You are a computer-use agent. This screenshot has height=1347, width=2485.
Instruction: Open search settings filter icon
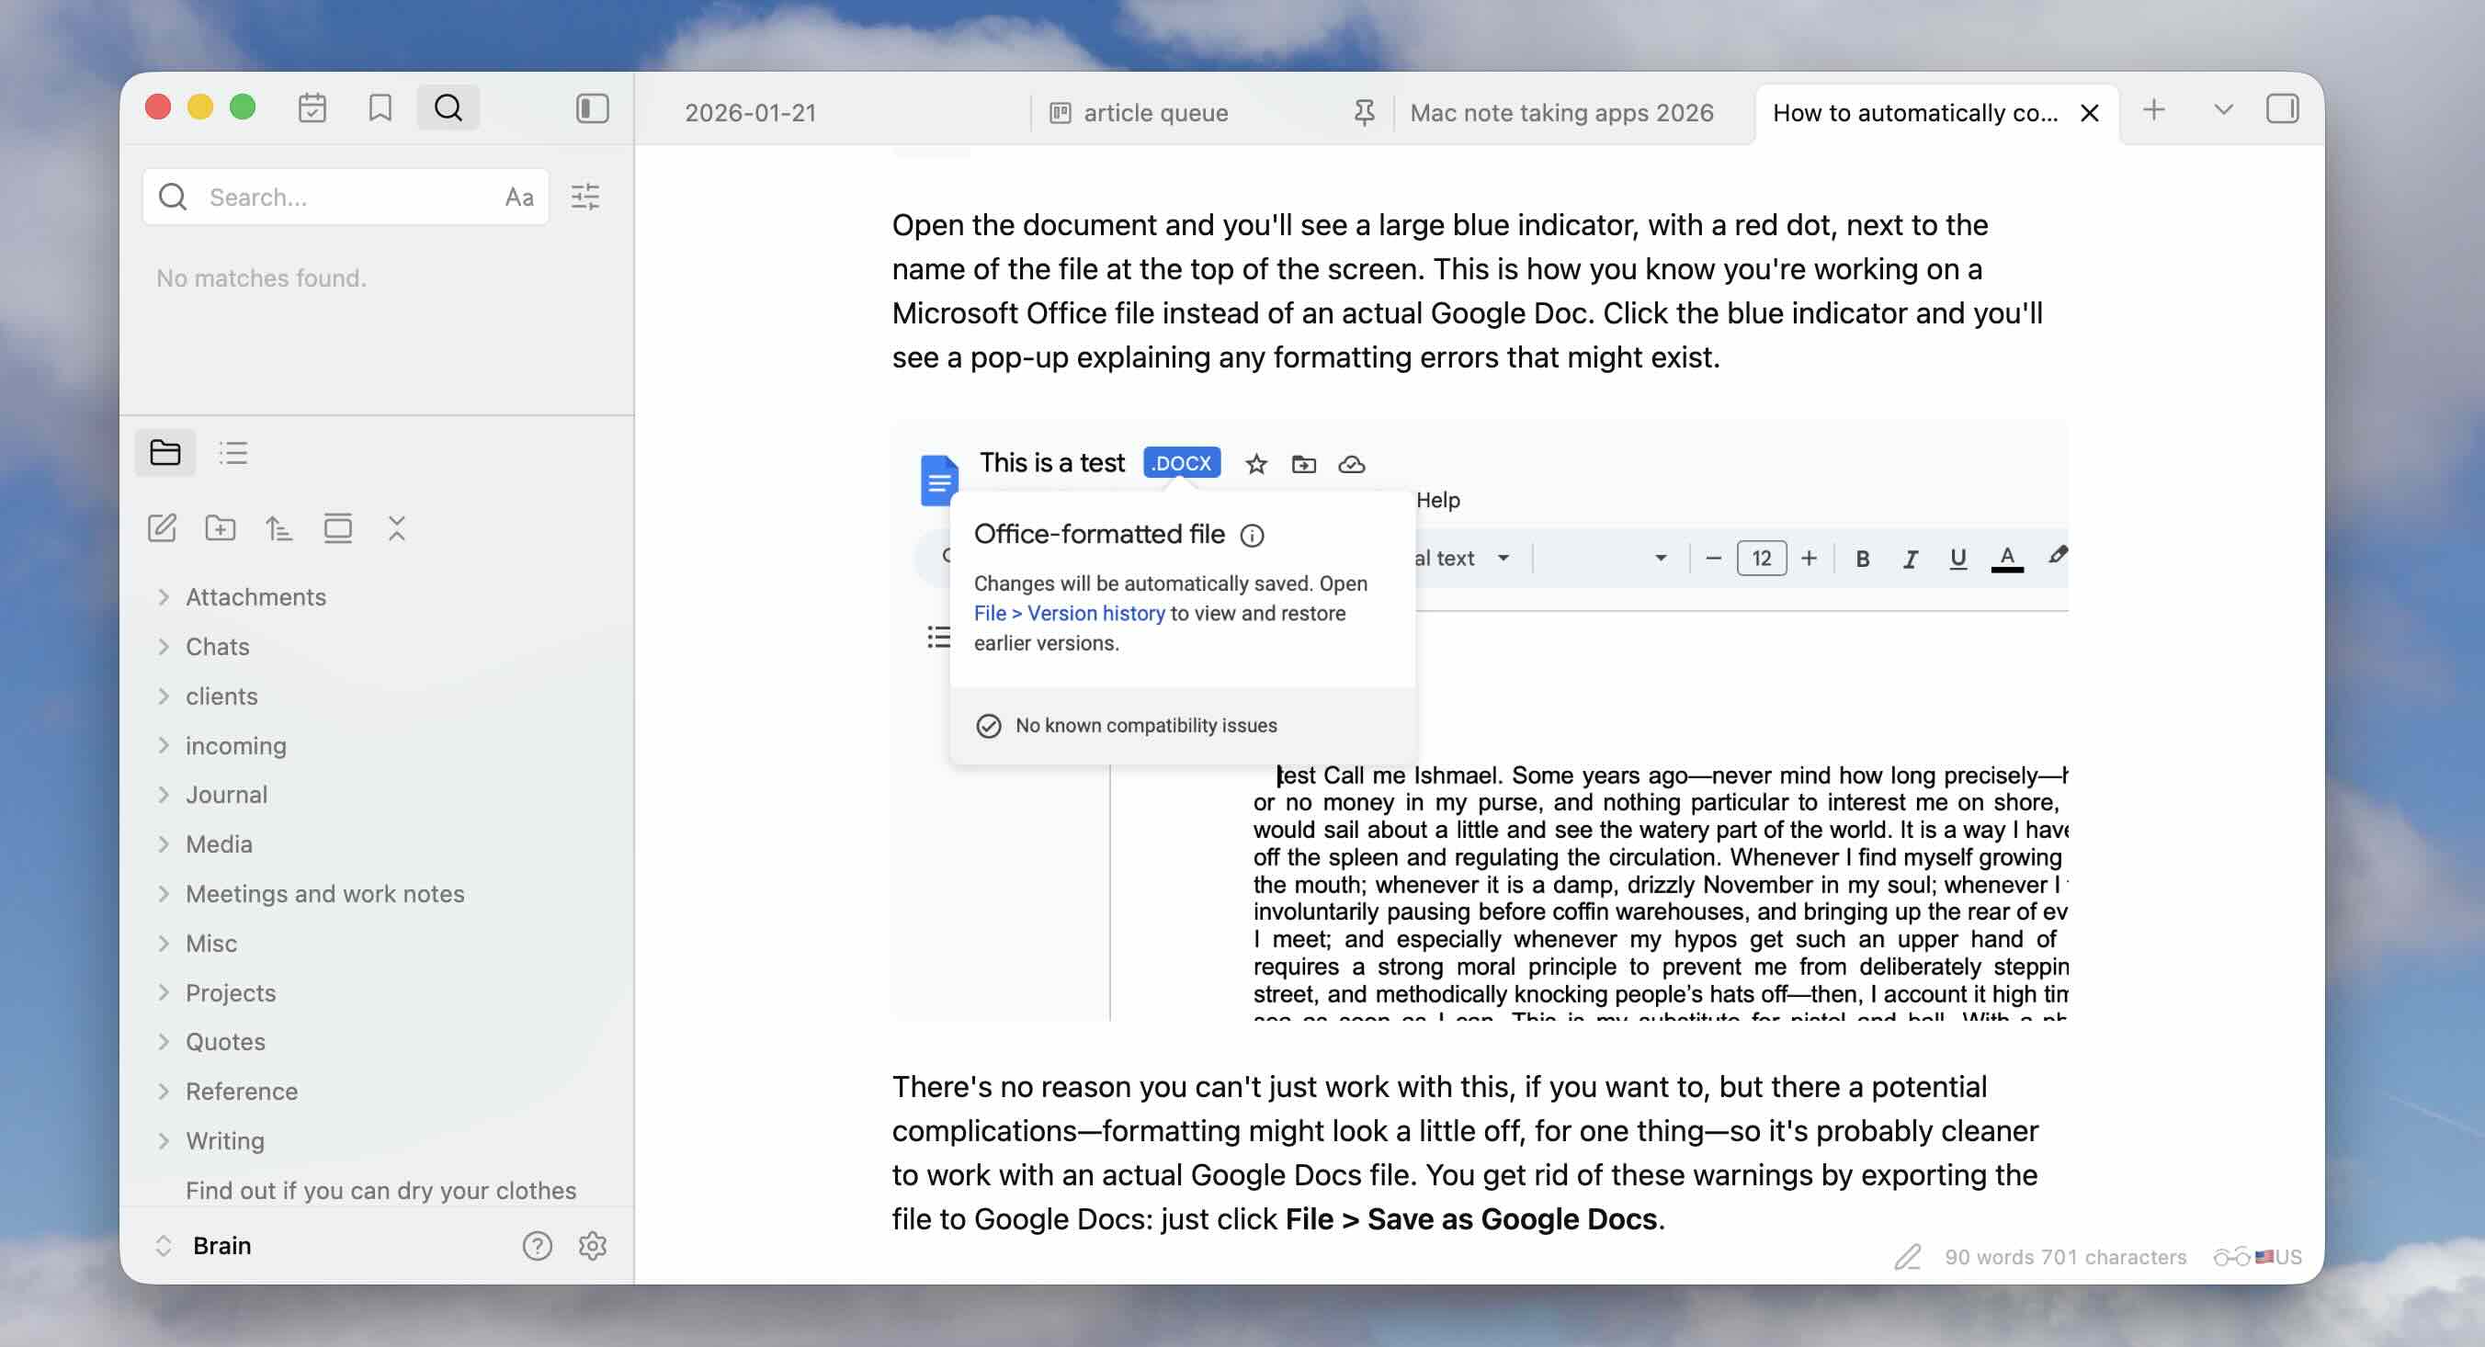click(585, 198)
